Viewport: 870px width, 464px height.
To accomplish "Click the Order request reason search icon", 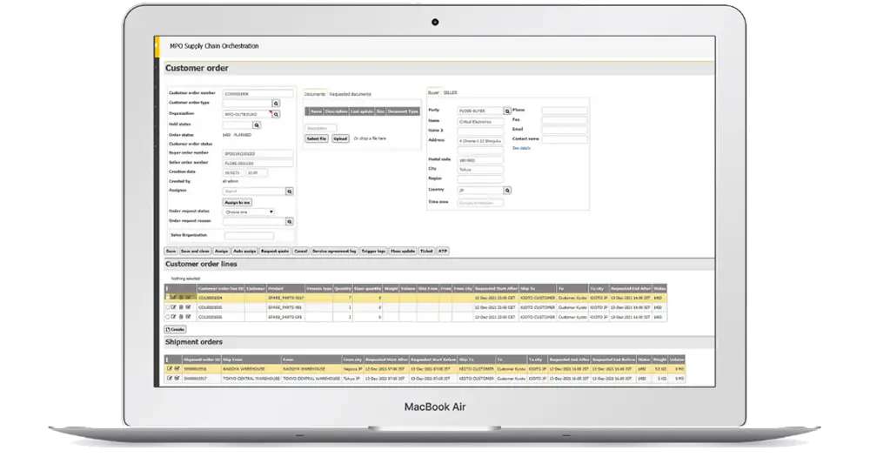I will [288, 221].
